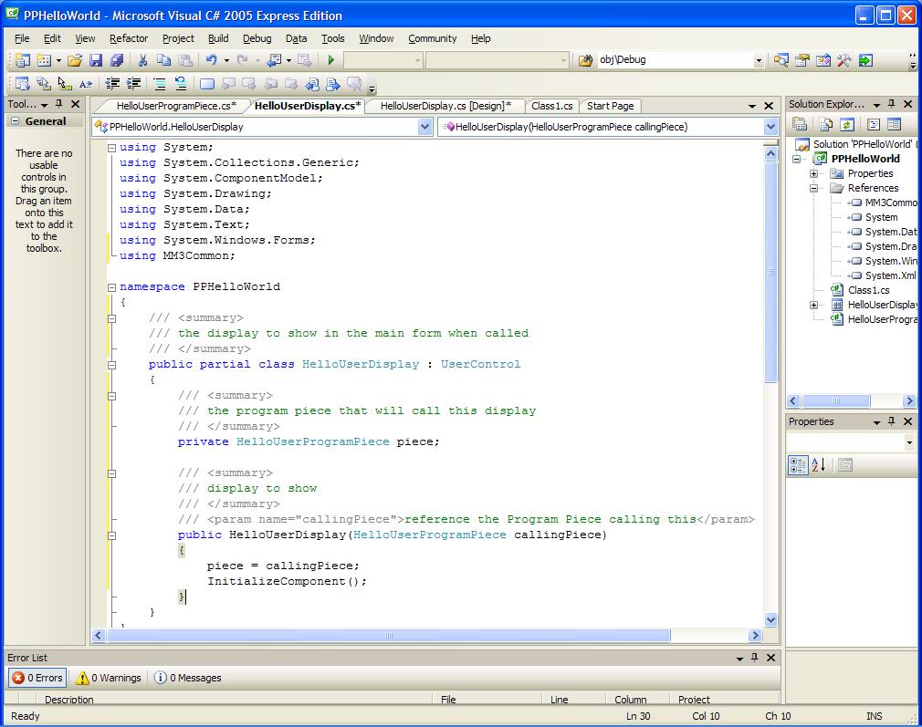922x727 pixels.
Task: Click the Find in Files icon
Action: tap(586, 60)
